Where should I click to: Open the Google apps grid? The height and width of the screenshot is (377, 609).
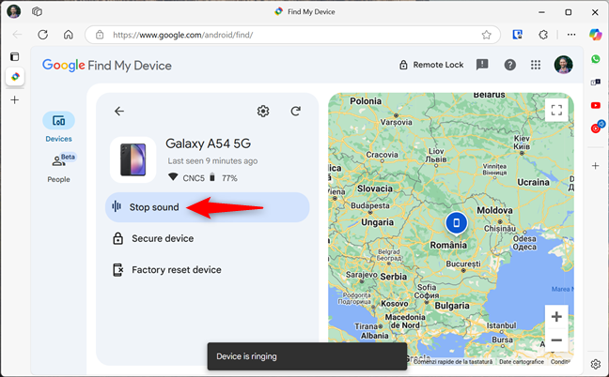point(536,65)
